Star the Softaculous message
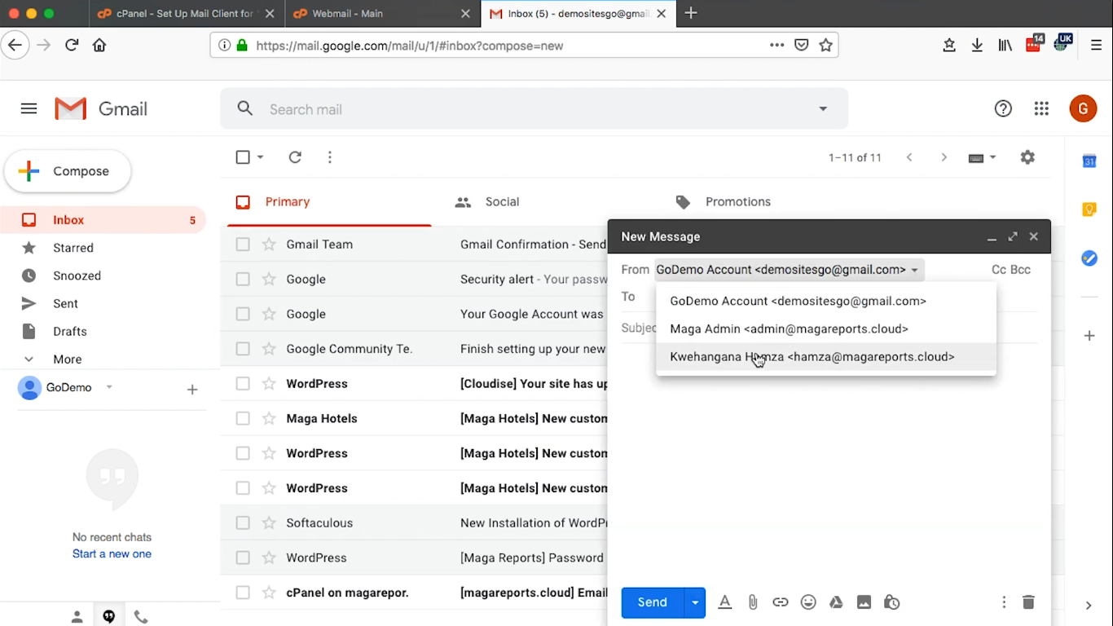 tap(269, 523)
